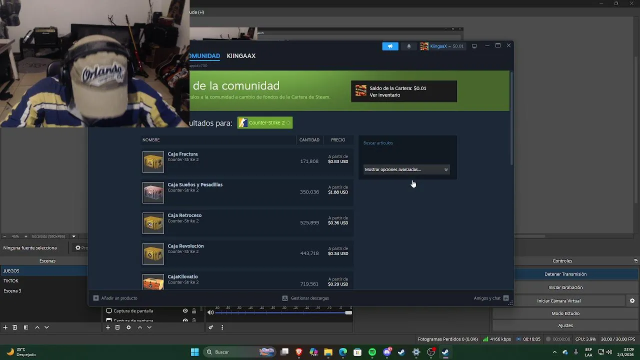Screen dimensions: 640x360
Task: Mute audio mixer speaker icon
Action: point(210,312)
